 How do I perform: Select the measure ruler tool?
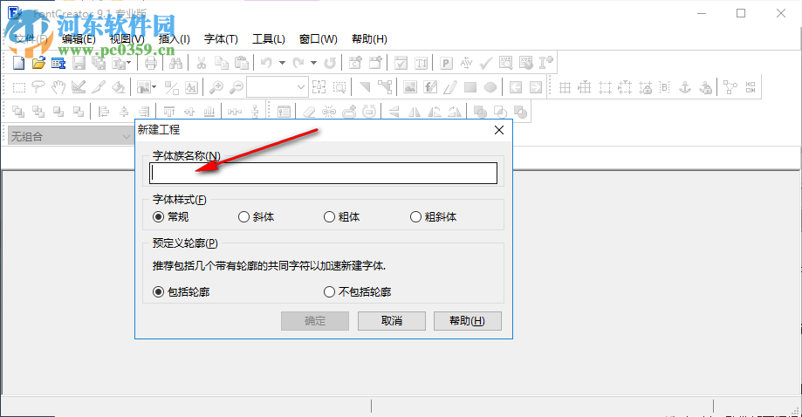[79, 87]
